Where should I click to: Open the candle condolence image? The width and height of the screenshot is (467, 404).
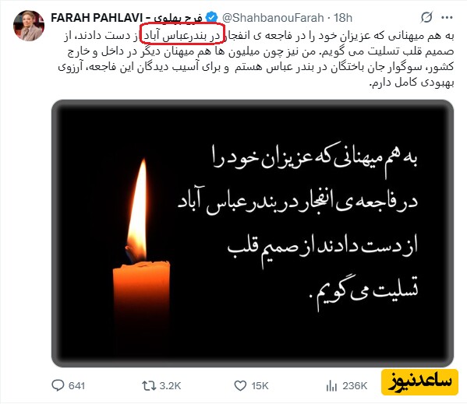point(253,234)
